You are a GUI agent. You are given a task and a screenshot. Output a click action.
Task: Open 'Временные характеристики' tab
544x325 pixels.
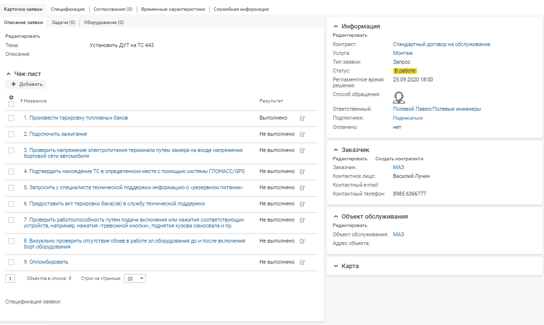(173, 9)
